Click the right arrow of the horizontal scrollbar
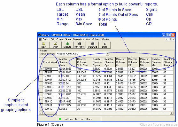Image resolution: width=178 pixels, height=127 pixels. pyautogui.click(x=172, y=113)
